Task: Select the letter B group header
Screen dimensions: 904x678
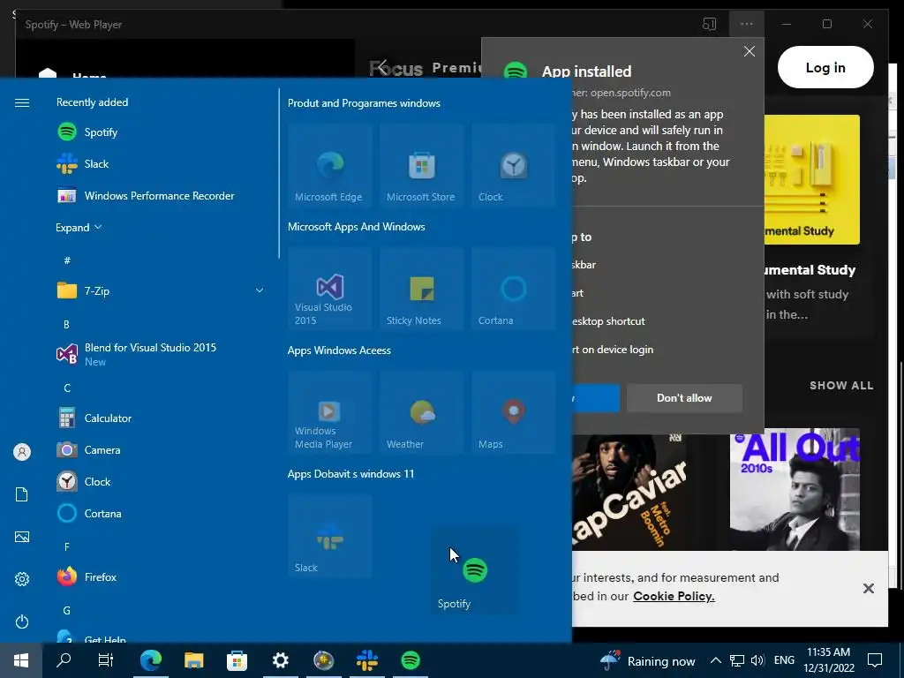Action: point(66,324)
